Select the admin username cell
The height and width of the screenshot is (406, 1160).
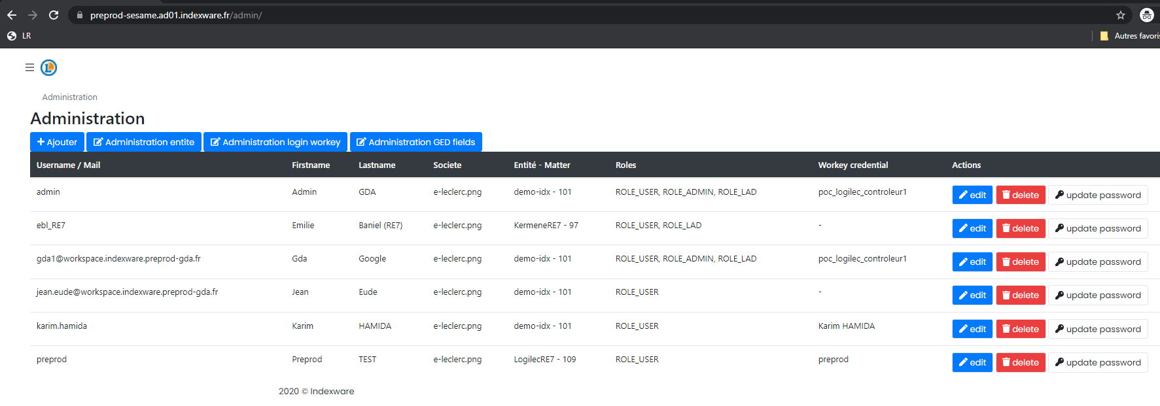(48, 192)
